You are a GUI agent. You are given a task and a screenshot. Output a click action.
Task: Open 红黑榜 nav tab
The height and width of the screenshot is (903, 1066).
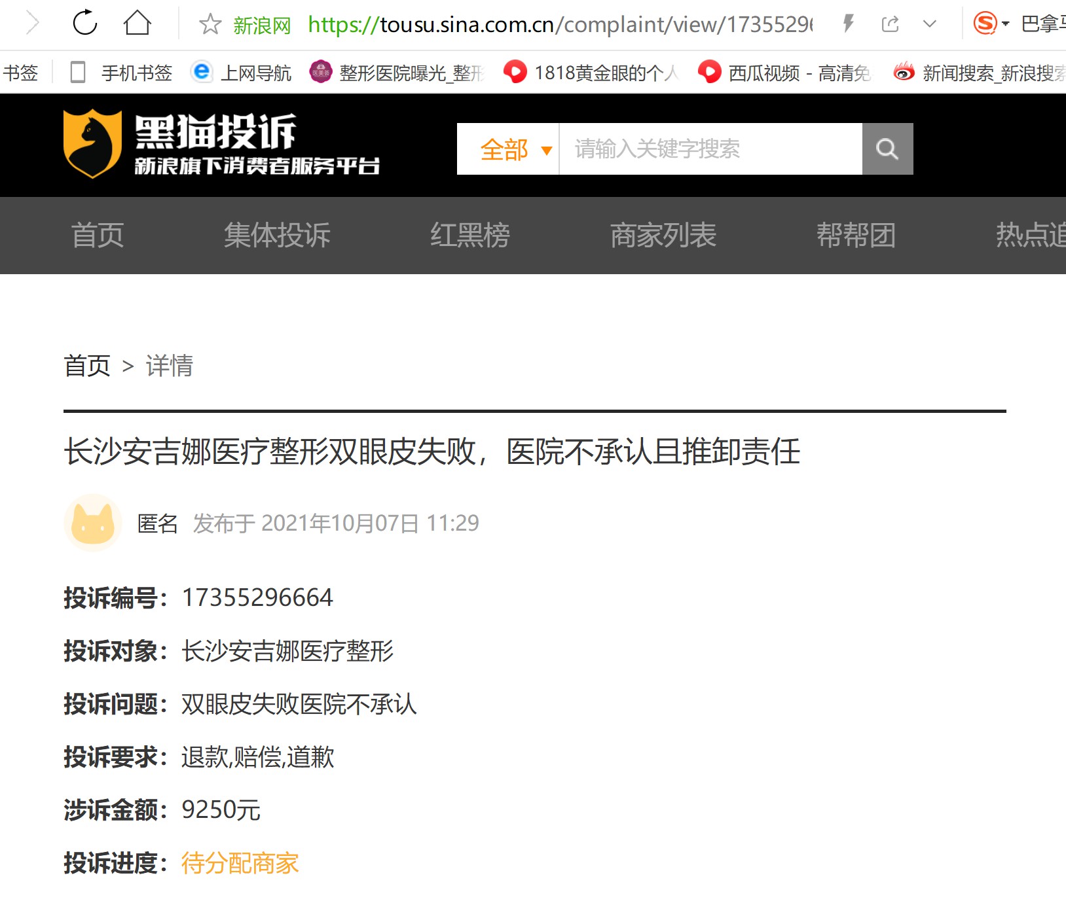[x=470, y=235]
